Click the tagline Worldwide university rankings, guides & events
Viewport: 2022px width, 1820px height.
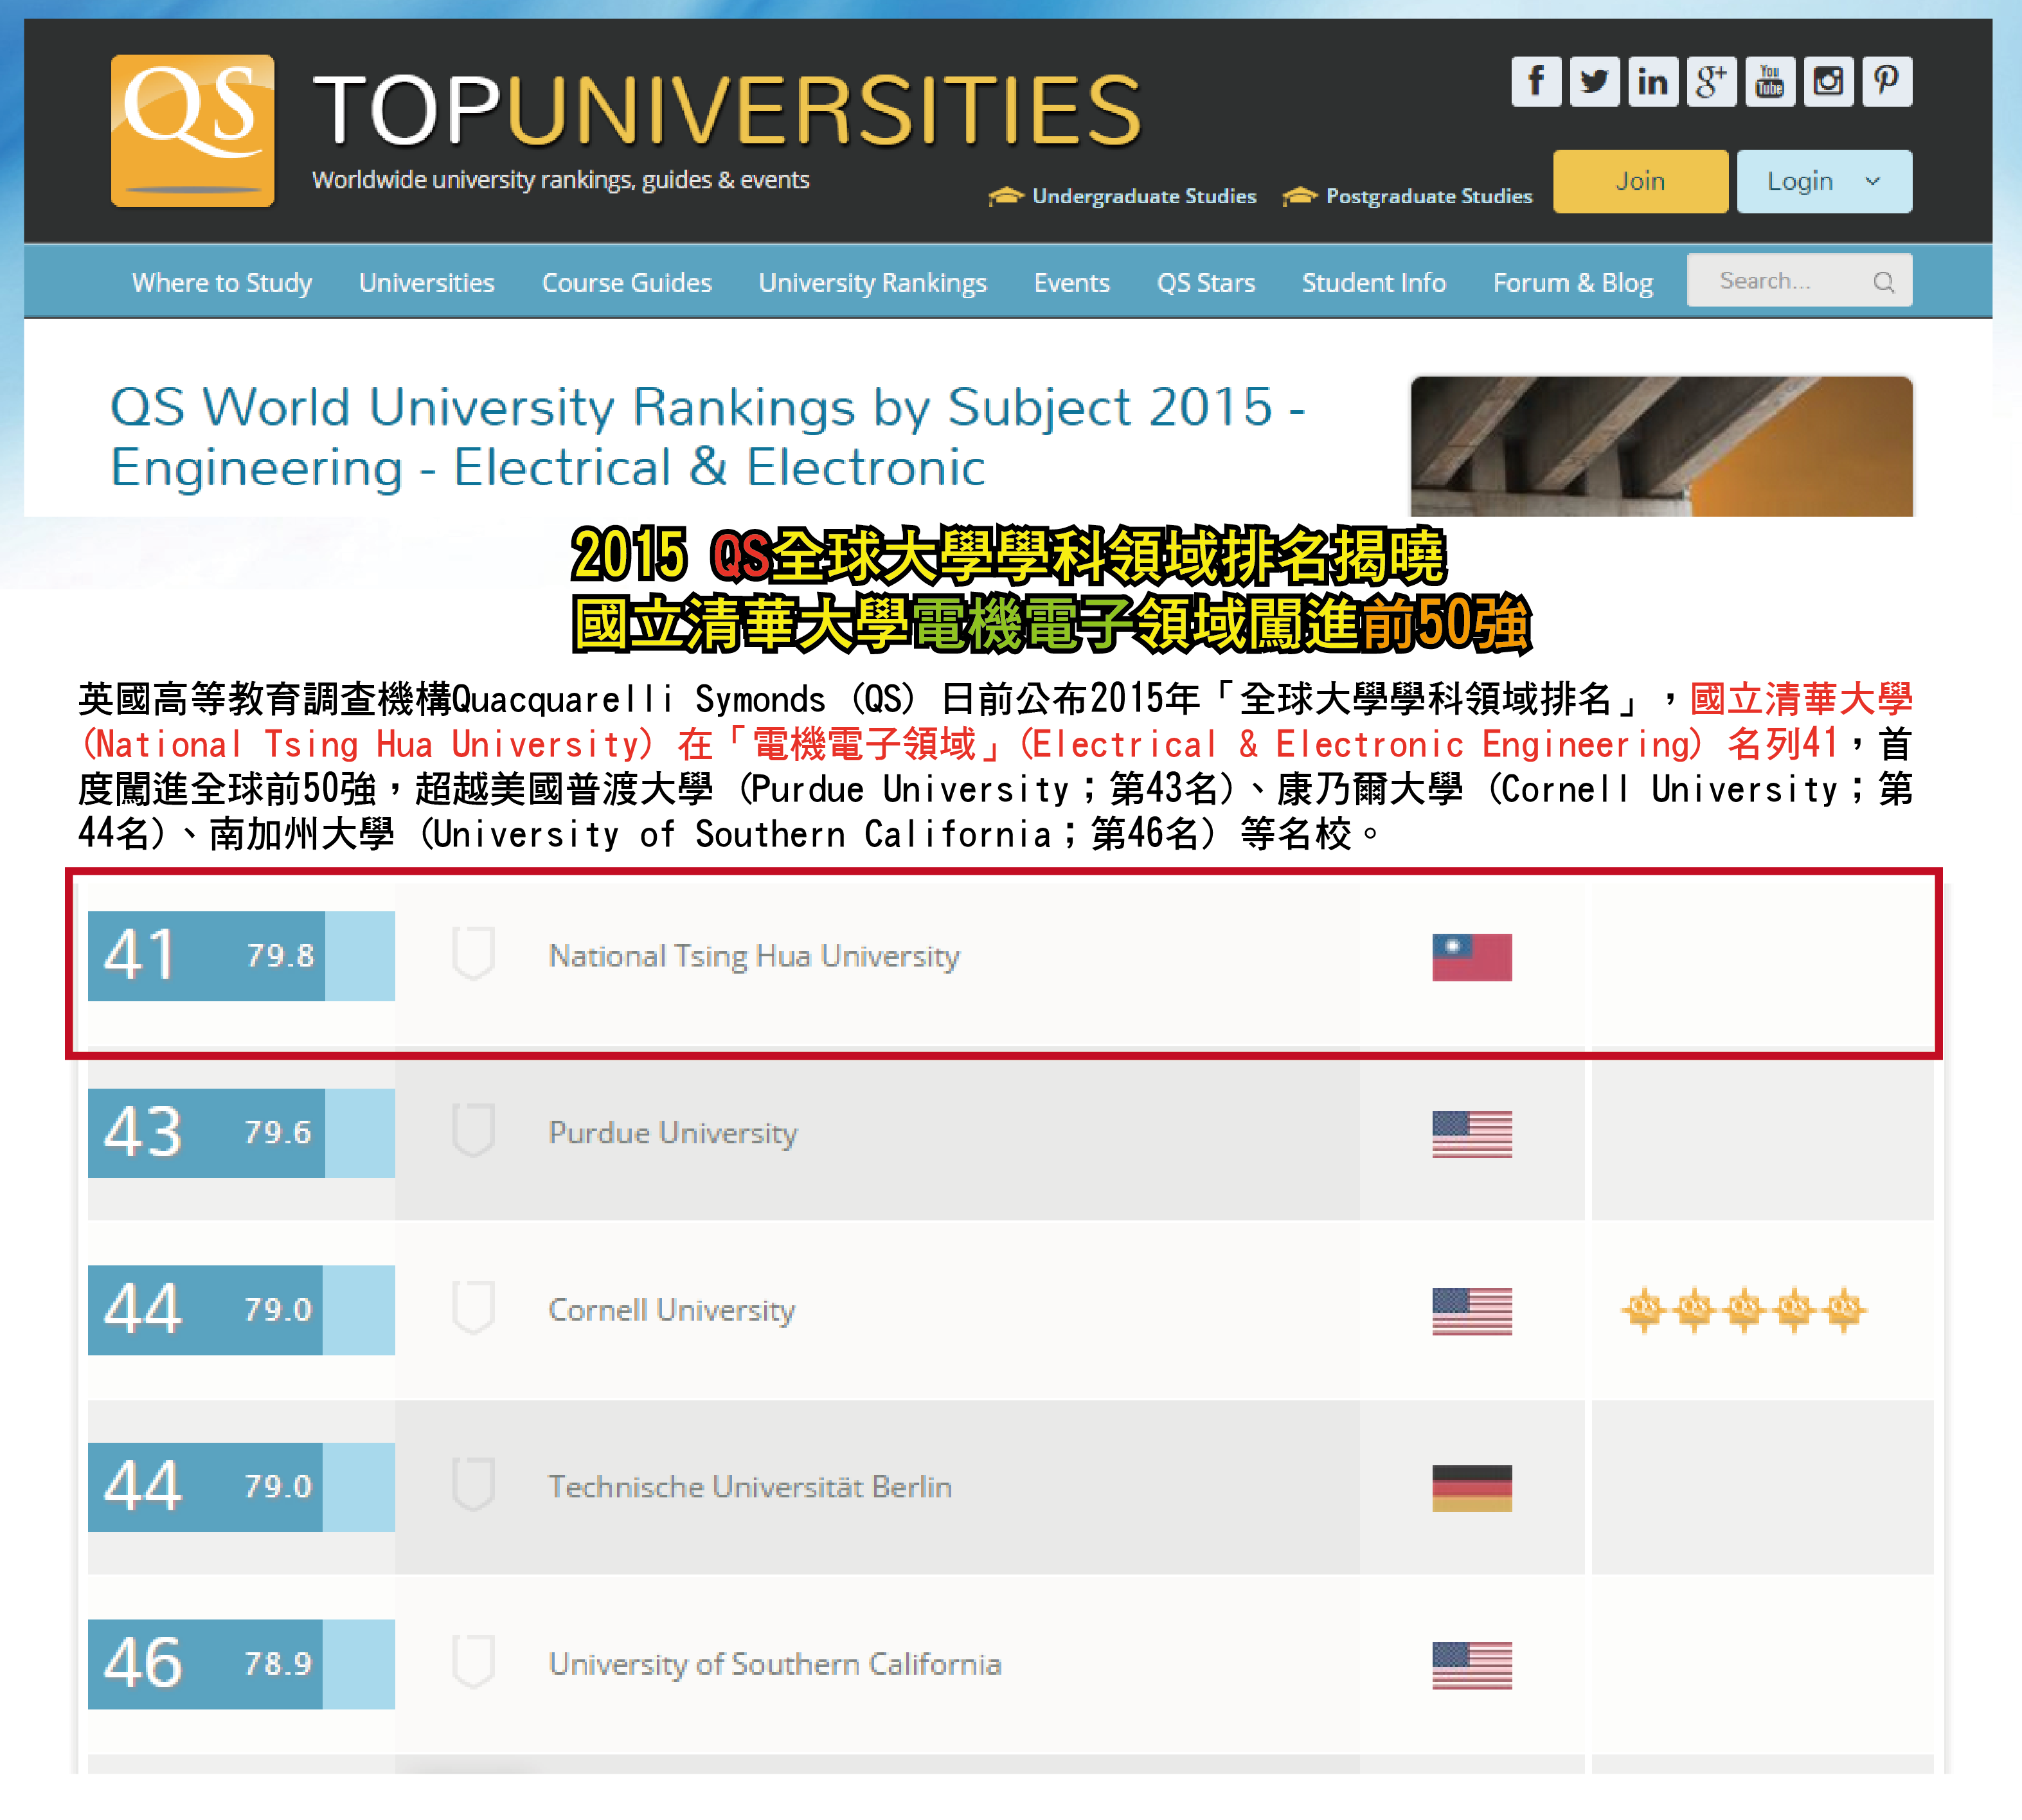(561, 181)
